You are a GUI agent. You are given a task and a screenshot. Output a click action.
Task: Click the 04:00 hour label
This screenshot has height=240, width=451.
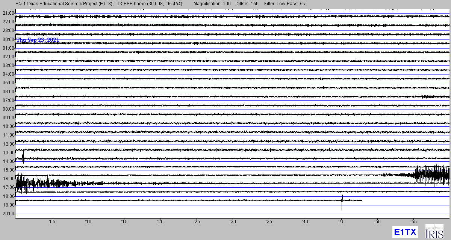pos(8,74)
